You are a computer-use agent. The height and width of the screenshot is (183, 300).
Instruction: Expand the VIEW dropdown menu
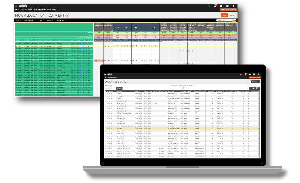pos(18,20)
